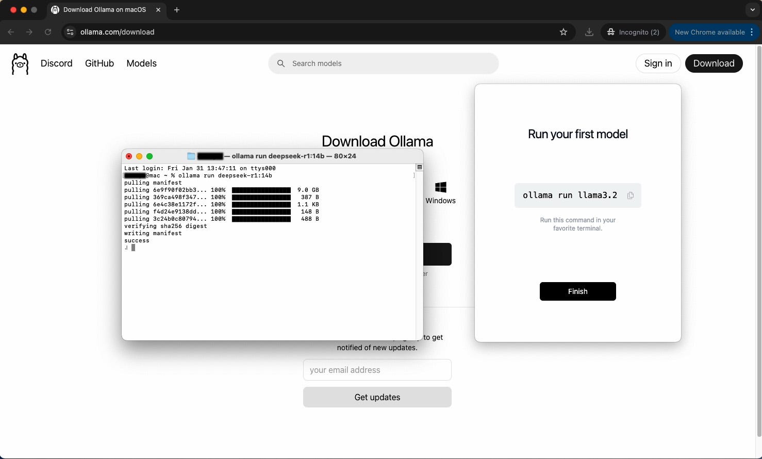Click the Terminal scrollbar split icon

tap(419, 167)
